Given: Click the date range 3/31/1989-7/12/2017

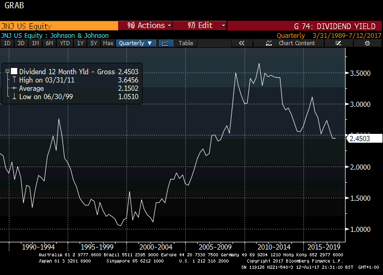Looking at the screenshot, I should (347, 36).
